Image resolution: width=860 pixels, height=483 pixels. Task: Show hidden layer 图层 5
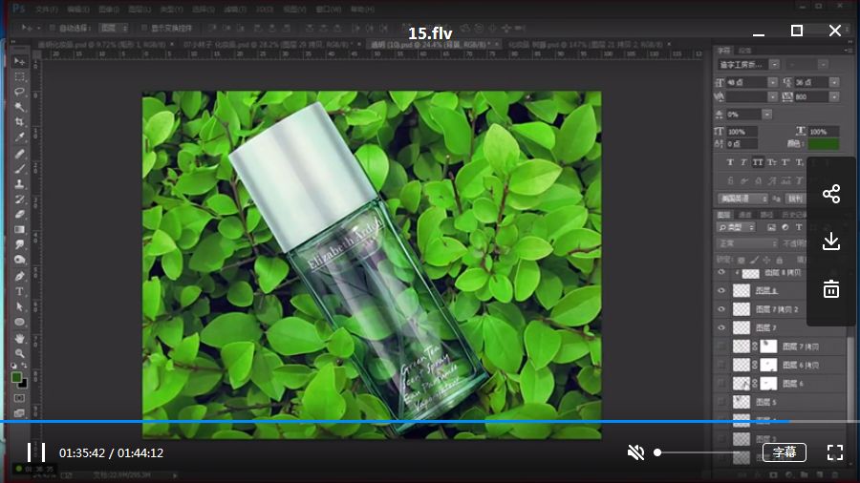coord(721,402)
